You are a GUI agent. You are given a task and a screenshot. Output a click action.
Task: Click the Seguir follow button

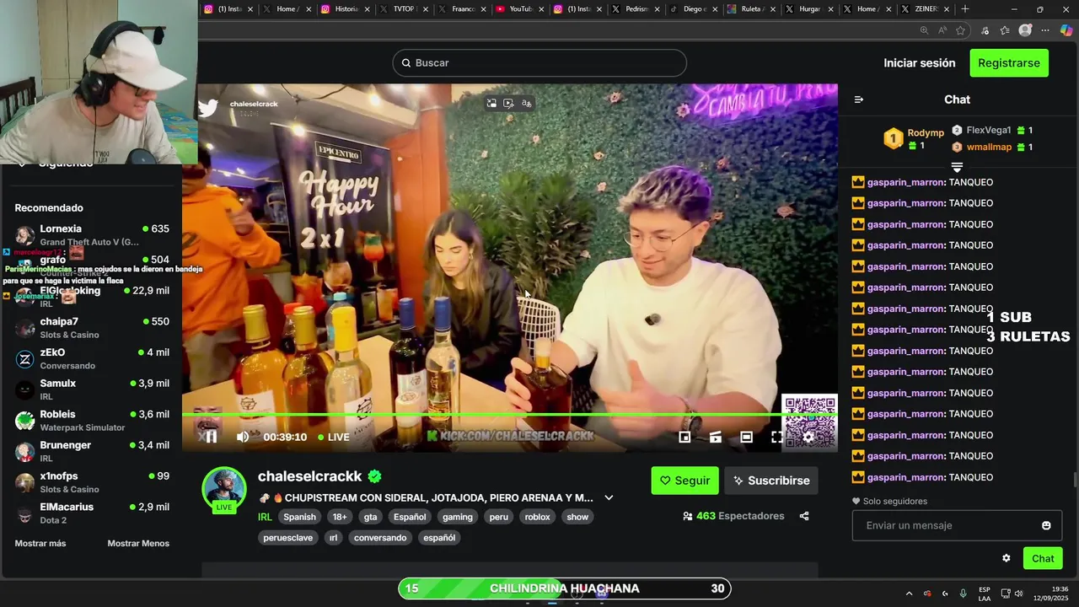coord(684,481)
